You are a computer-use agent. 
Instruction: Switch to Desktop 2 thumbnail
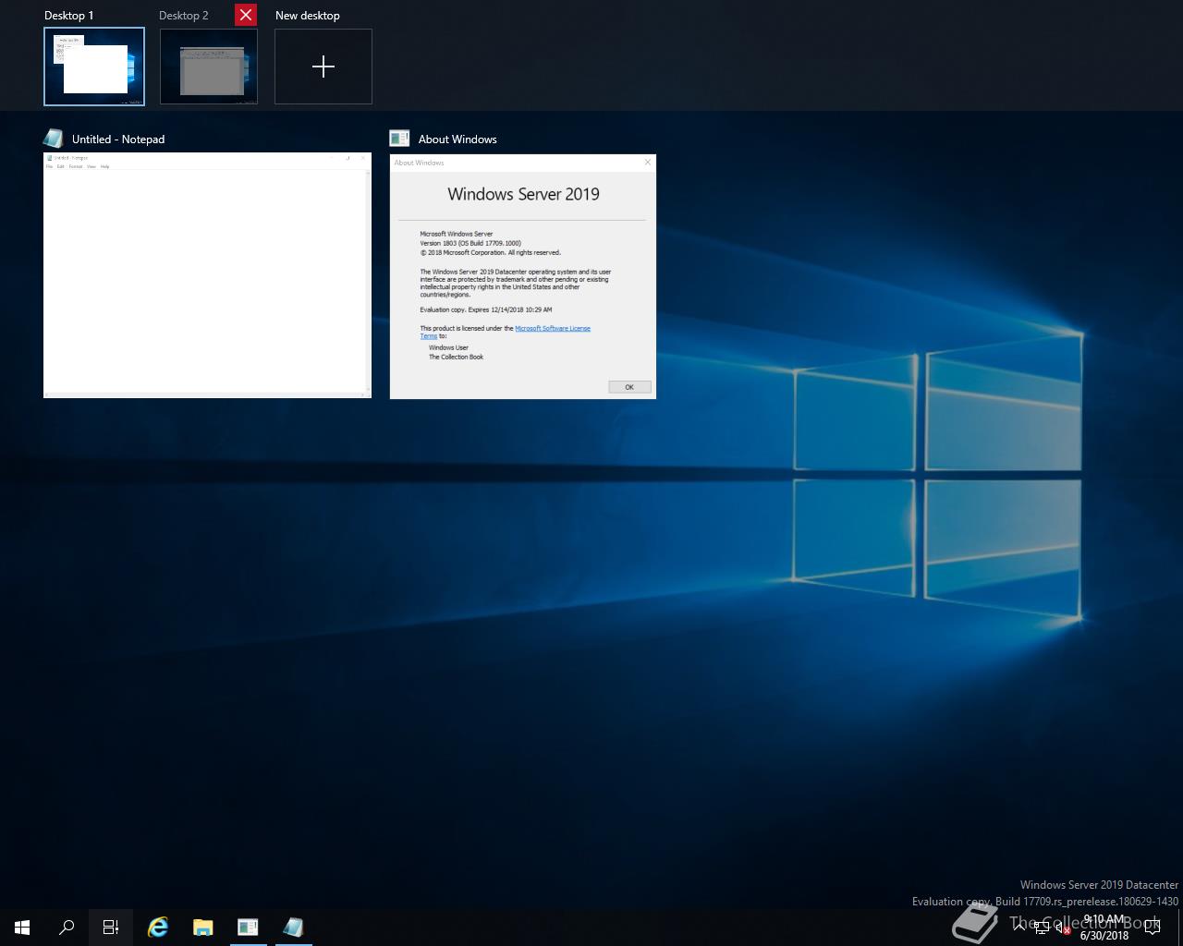click(x=209, y=67)
